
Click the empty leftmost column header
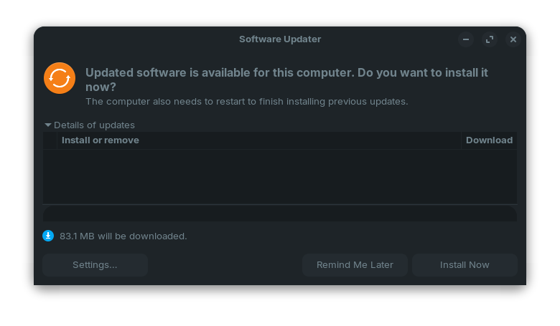50,140
